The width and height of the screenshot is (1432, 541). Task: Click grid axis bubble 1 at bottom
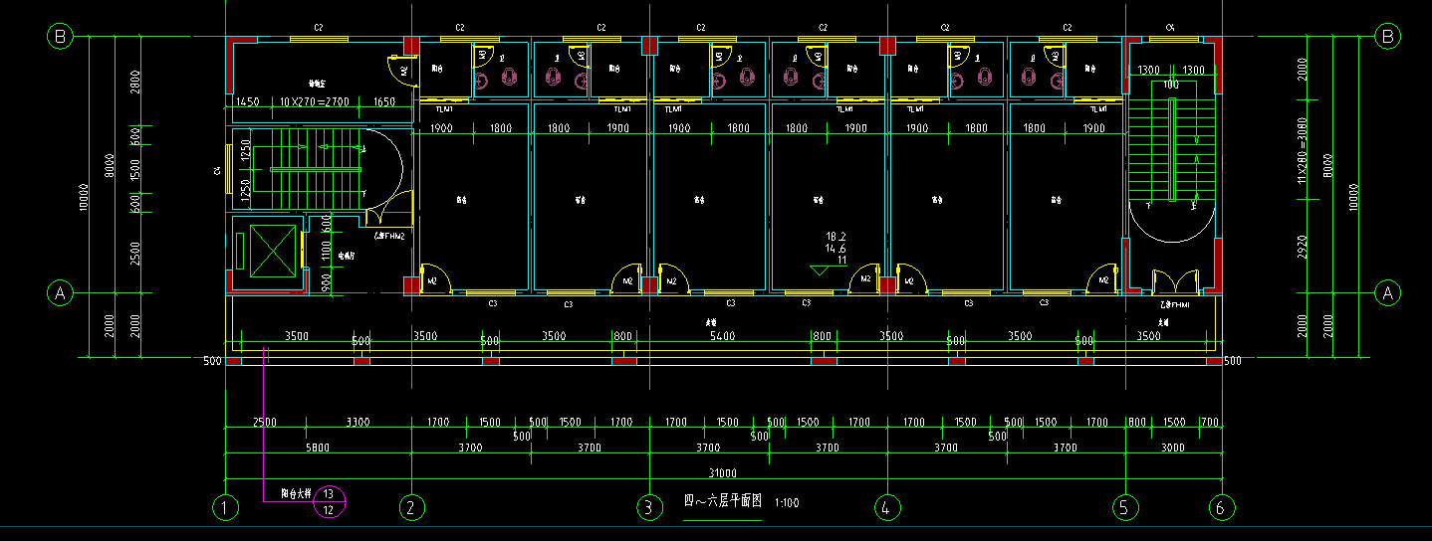pos(227,508)
